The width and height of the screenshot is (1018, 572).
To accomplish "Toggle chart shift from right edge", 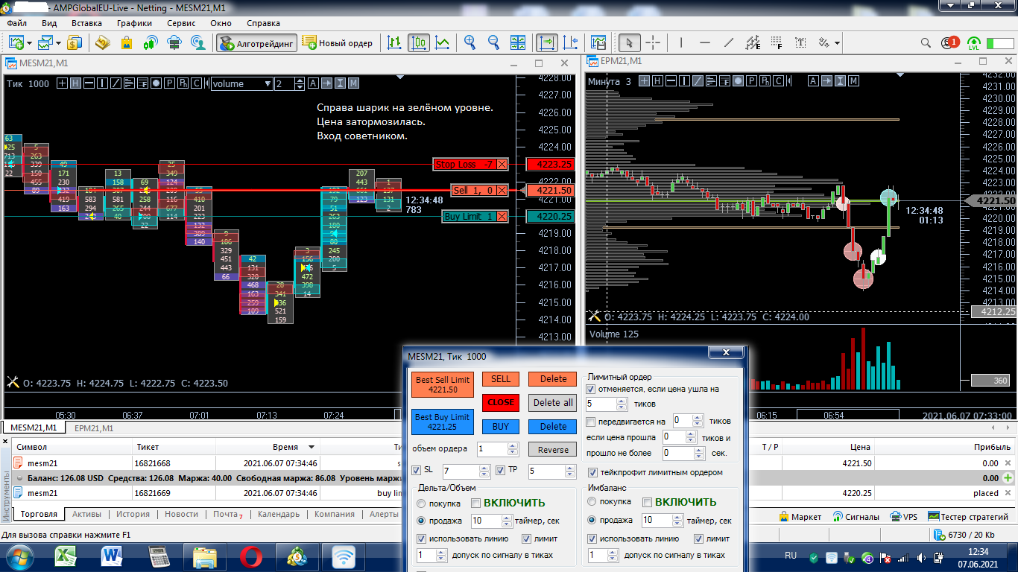I will click(x=570, y=43).
